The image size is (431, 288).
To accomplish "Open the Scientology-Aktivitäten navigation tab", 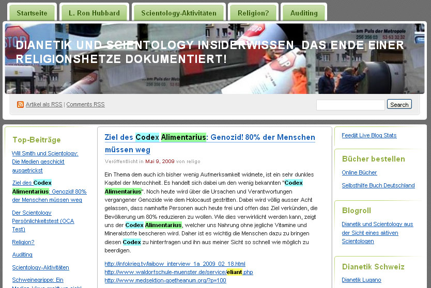I will click(x=178, y=13).
